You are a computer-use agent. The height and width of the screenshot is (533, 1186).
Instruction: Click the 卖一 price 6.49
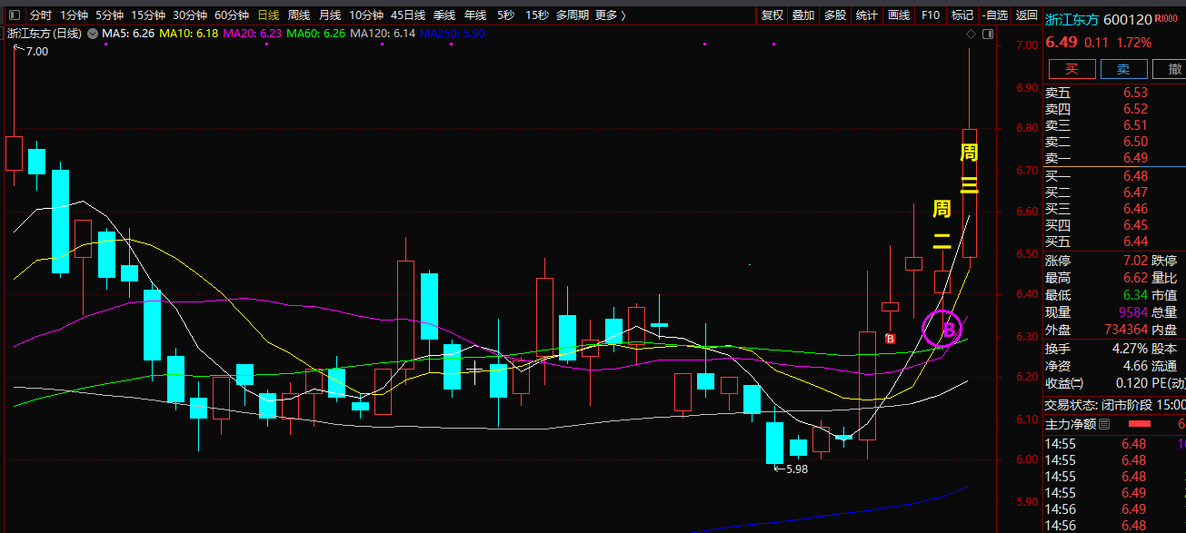point(1135,158)
